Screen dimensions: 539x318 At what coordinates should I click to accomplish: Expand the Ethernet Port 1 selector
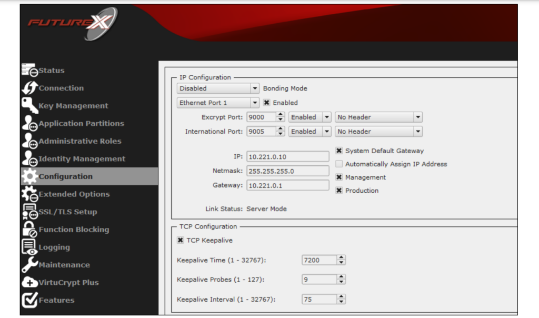(x=255, y=102)
